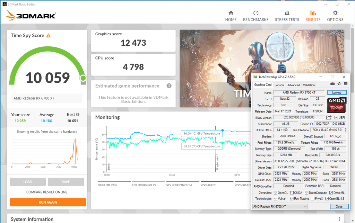Click the Driver Version field
Screen dimensions: 355x223
pyautogui.click(x=310, y=161)
